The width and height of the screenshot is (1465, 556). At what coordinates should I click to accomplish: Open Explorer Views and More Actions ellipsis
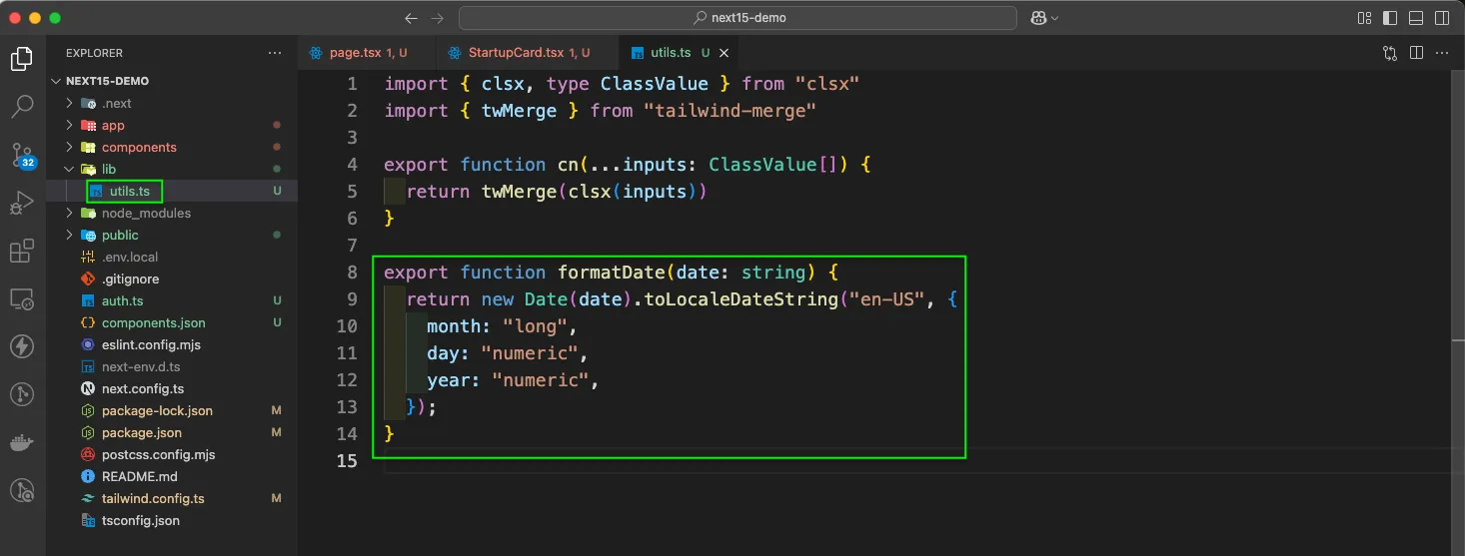[275, 53]
